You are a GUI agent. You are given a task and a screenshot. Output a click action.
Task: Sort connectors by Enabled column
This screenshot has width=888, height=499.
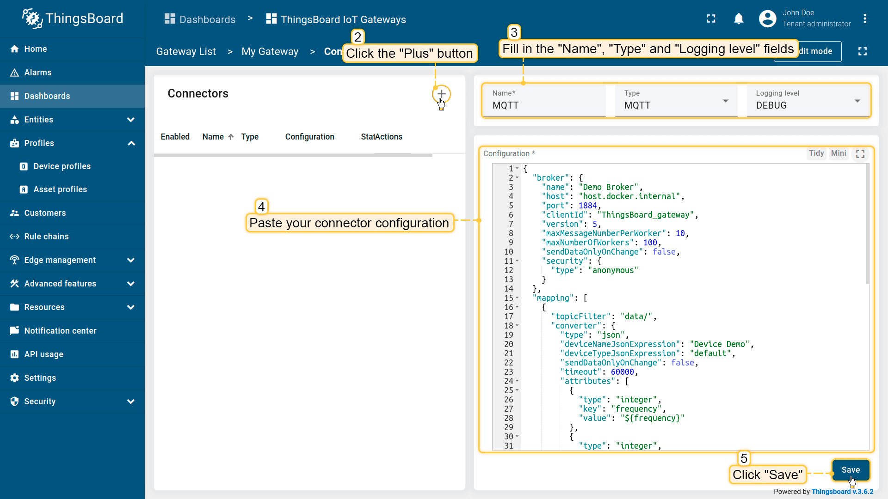tap(175, 137)
